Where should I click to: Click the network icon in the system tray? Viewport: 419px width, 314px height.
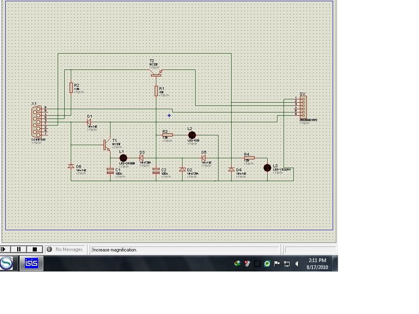[x=286, y=264]
